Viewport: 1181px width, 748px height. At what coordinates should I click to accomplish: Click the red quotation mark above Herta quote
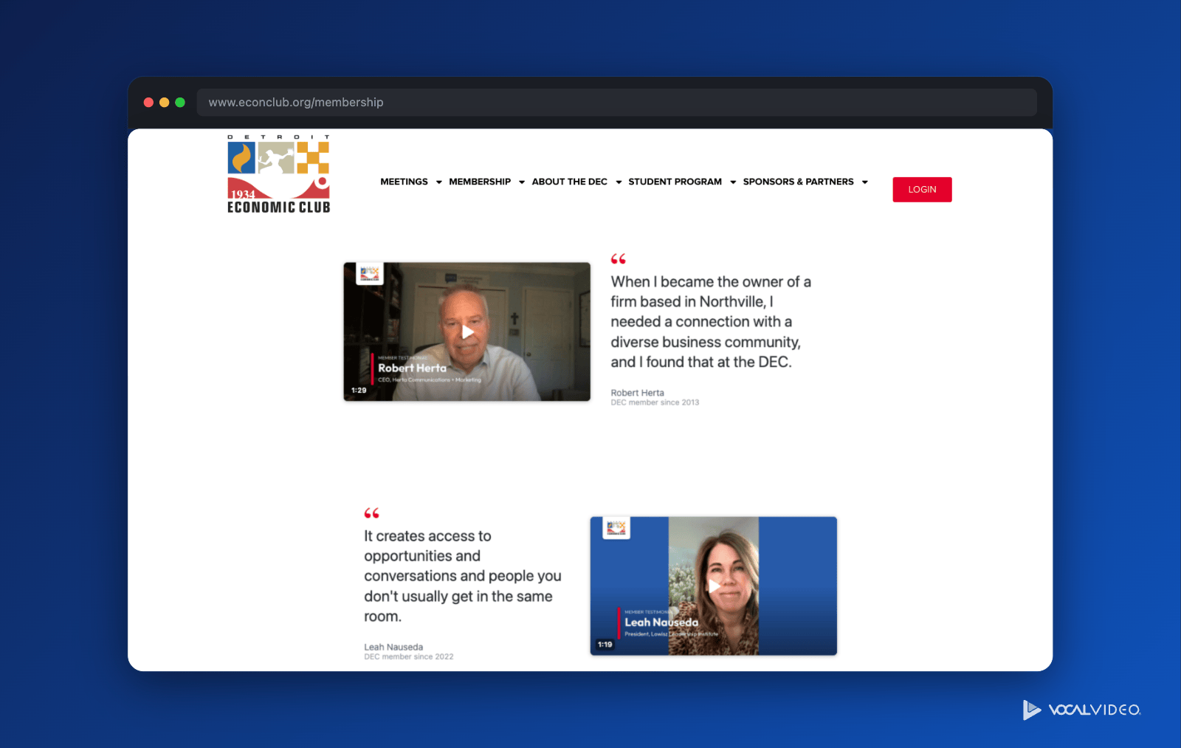619,259
